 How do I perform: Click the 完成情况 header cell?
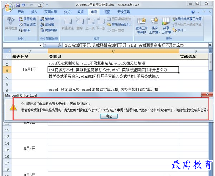(194, 57)
